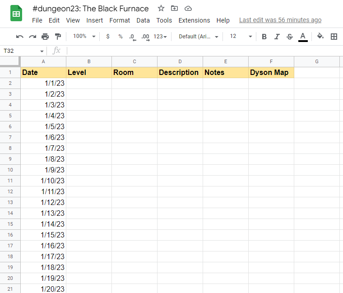Open more number formats dropdown
This screenshot has height=293, width=343.
pos(160,37)
